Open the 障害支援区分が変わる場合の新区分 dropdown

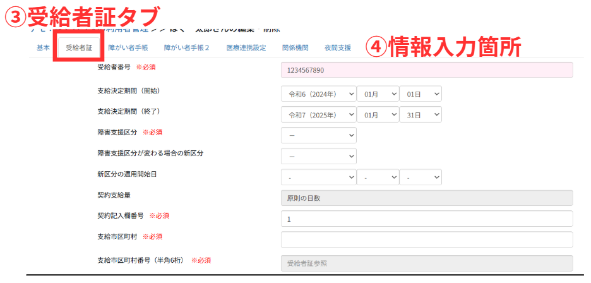(x=318, y=156)
